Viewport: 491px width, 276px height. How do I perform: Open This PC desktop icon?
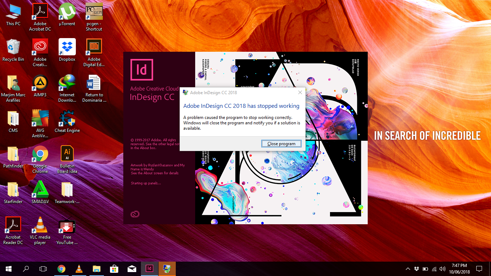pyautogui.click(x=13, y=15)
